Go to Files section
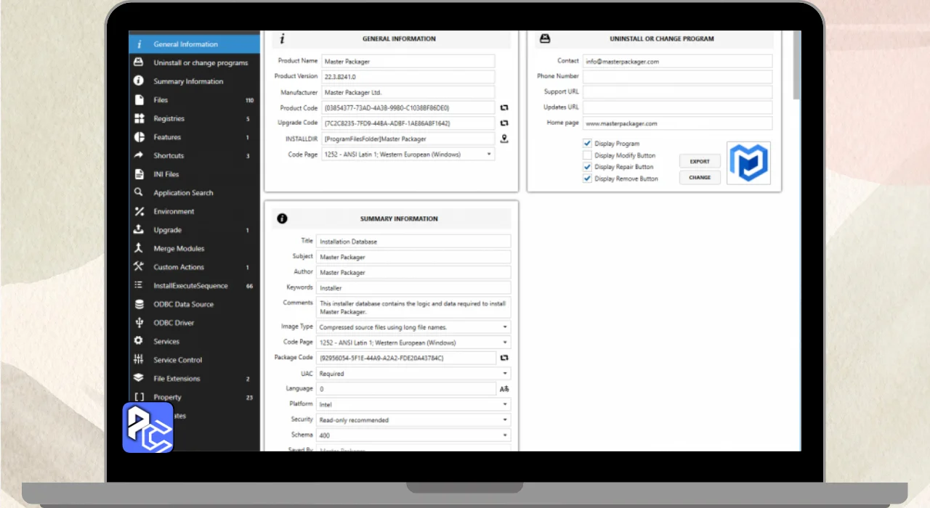 click(x=194, y=100)
